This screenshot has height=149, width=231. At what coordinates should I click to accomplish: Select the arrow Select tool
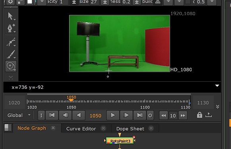click(11, 16)
